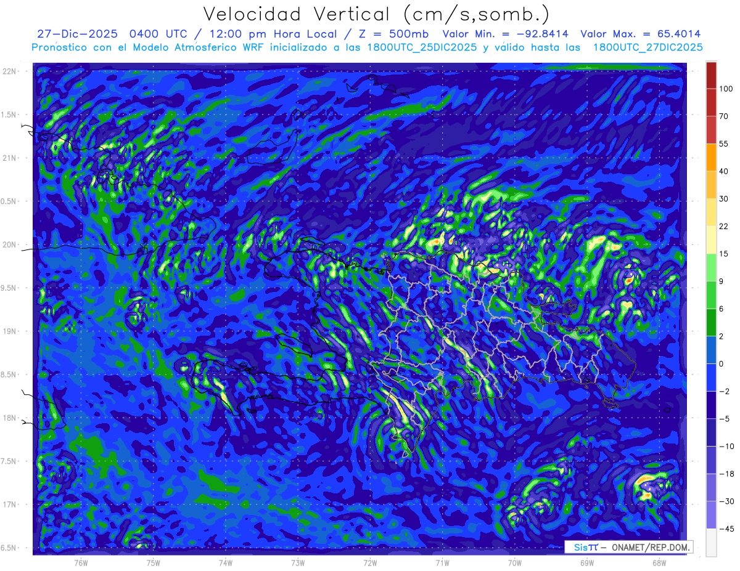Click the pale yellow swatch between 15 and 22
Image resolution: width=740 pixels, height=571 pixels.
[711, 240]
